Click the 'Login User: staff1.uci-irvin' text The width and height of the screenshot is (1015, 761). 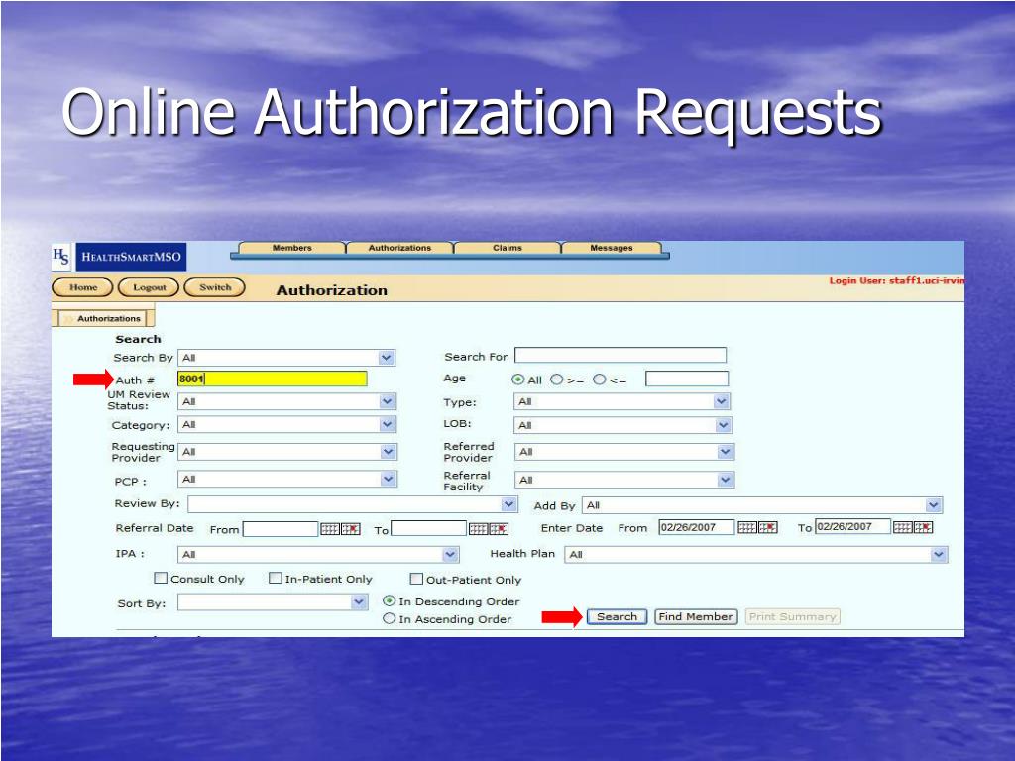[x=896, y=280]
